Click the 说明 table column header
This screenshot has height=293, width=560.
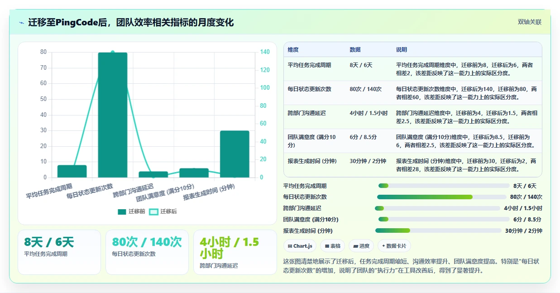coord(402,50)
